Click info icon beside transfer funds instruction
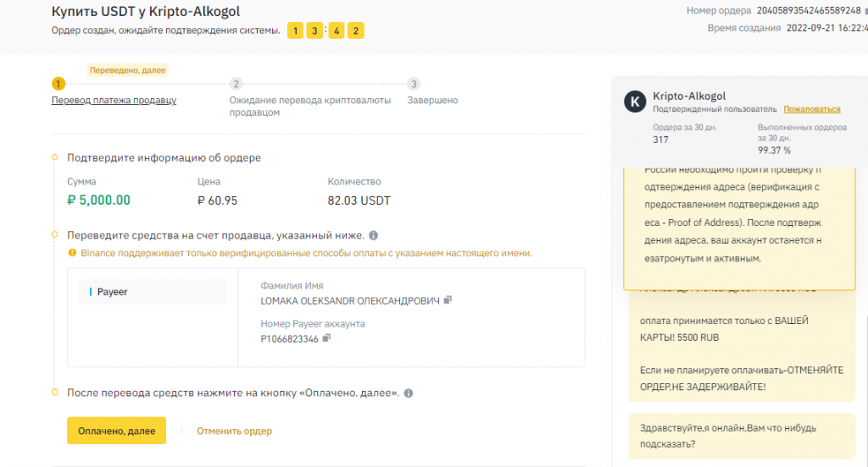 pyautogui.click(x=374, y=235)
